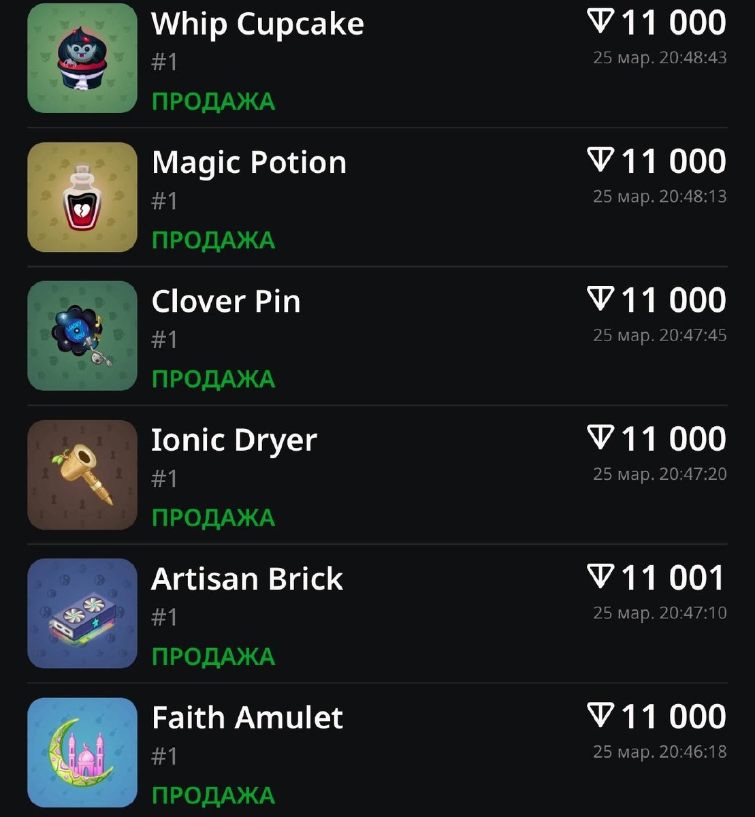Click the TON icon on Faith Amulet price
The image size is (755, 817).
[600, 716]
